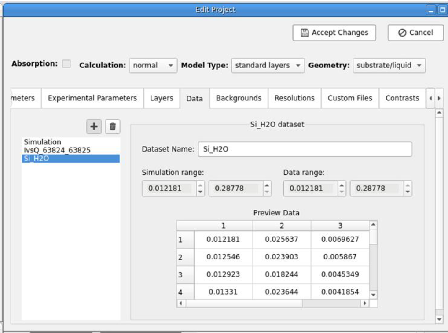Image resolution: width=448 pixels, height=333 pixels.
Task: Click preview cell 0.023644
Action: (282, 292)
